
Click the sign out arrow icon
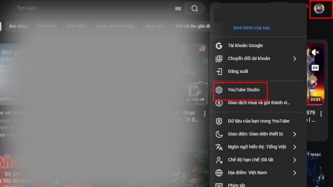tap(219, 71)
